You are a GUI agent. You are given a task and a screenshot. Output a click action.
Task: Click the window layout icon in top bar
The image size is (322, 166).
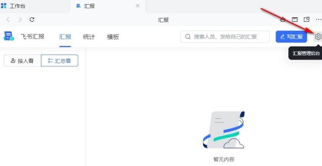tap(295, 20)
